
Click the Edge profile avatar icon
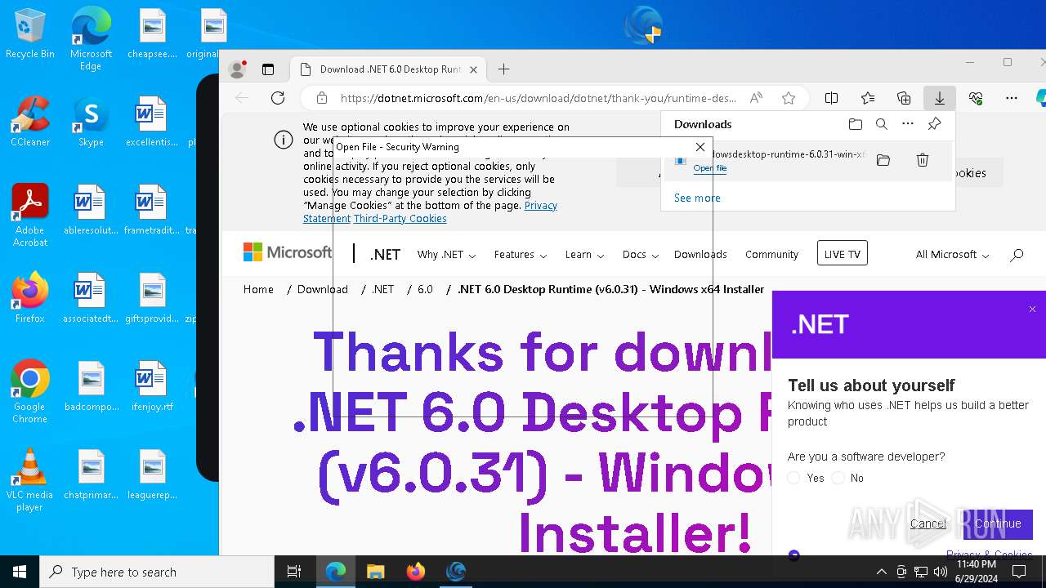(x=238, y=69)
